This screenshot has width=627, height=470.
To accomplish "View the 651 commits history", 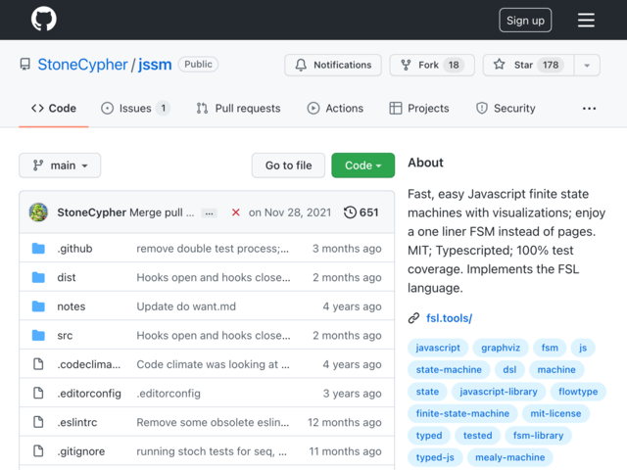I will 362,212.
